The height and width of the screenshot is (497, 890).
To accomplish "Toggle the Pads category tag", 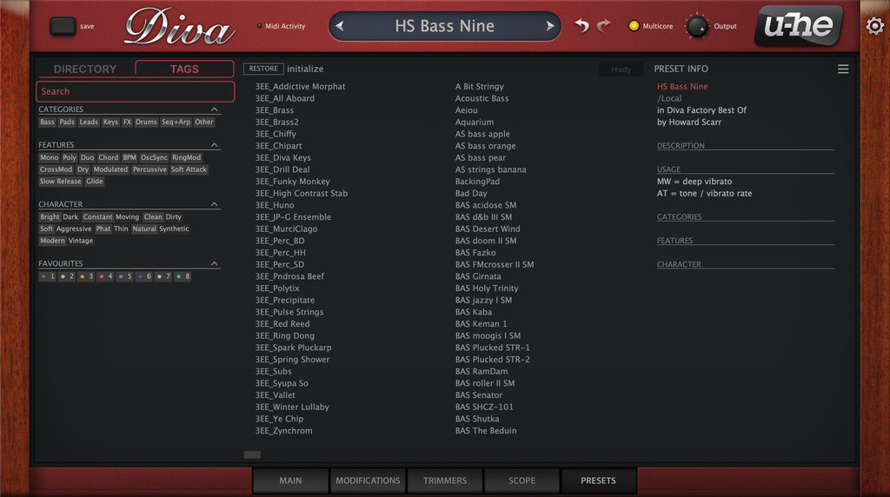I will point(67,122).
